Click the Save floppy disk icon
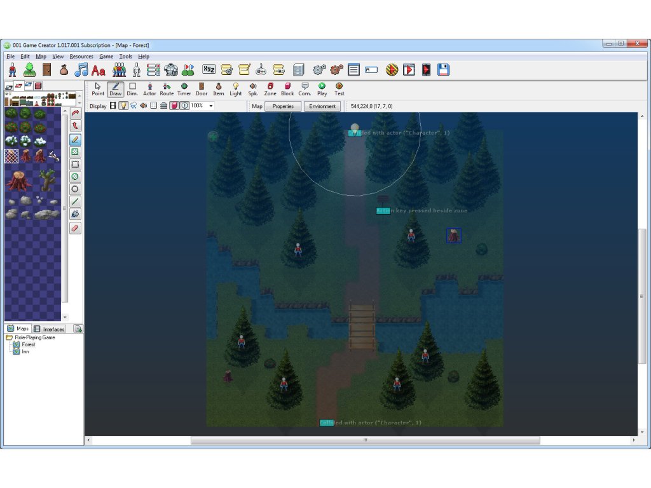 443,70
